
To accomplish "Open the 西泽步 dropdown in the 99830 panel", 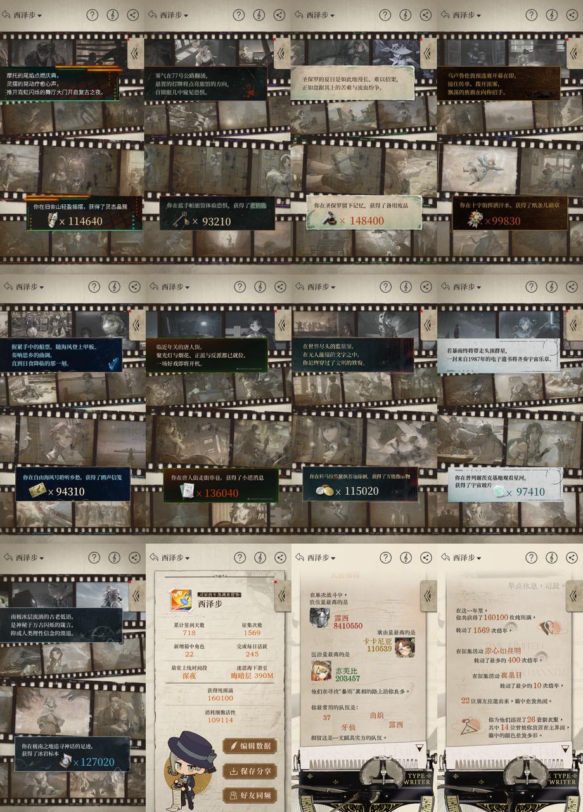I will [x=466, y=15].
